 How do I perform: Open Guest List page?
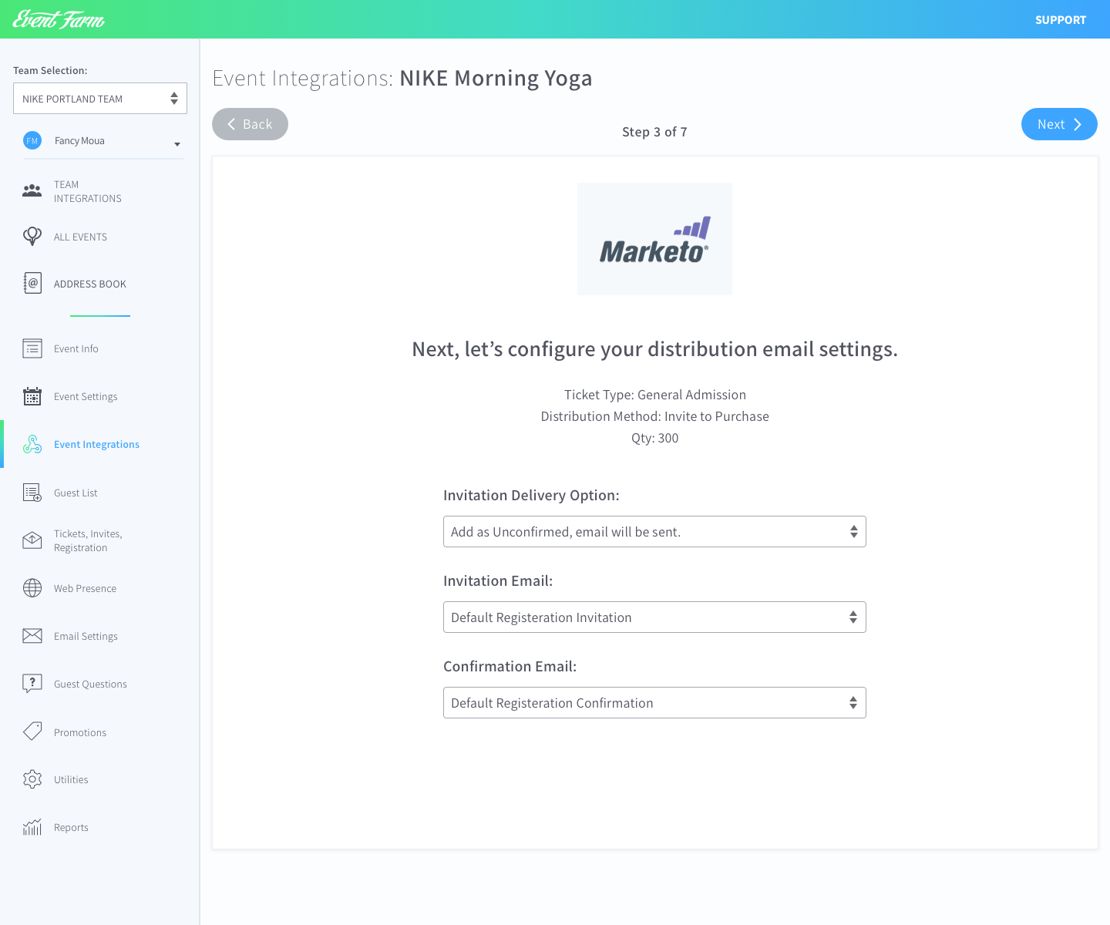(x=76, y=493)
